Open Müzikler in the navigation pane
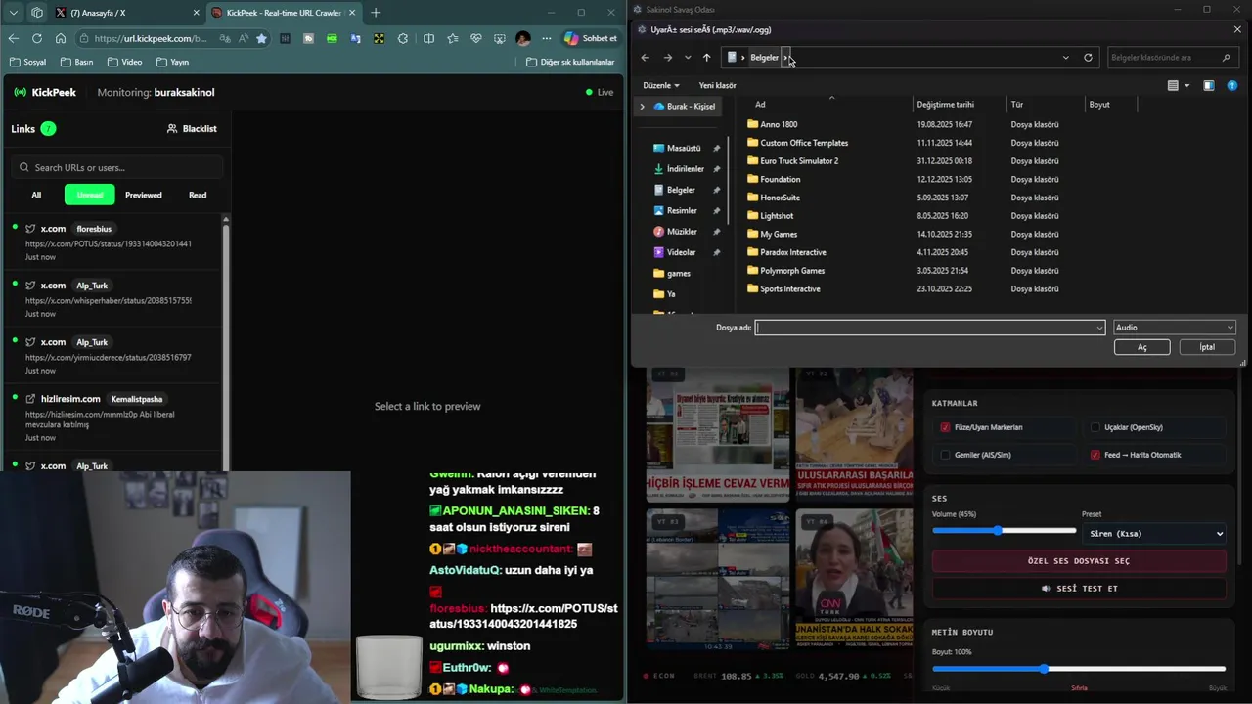This screenshot has width=1252, height=704. tap(682, 232)
